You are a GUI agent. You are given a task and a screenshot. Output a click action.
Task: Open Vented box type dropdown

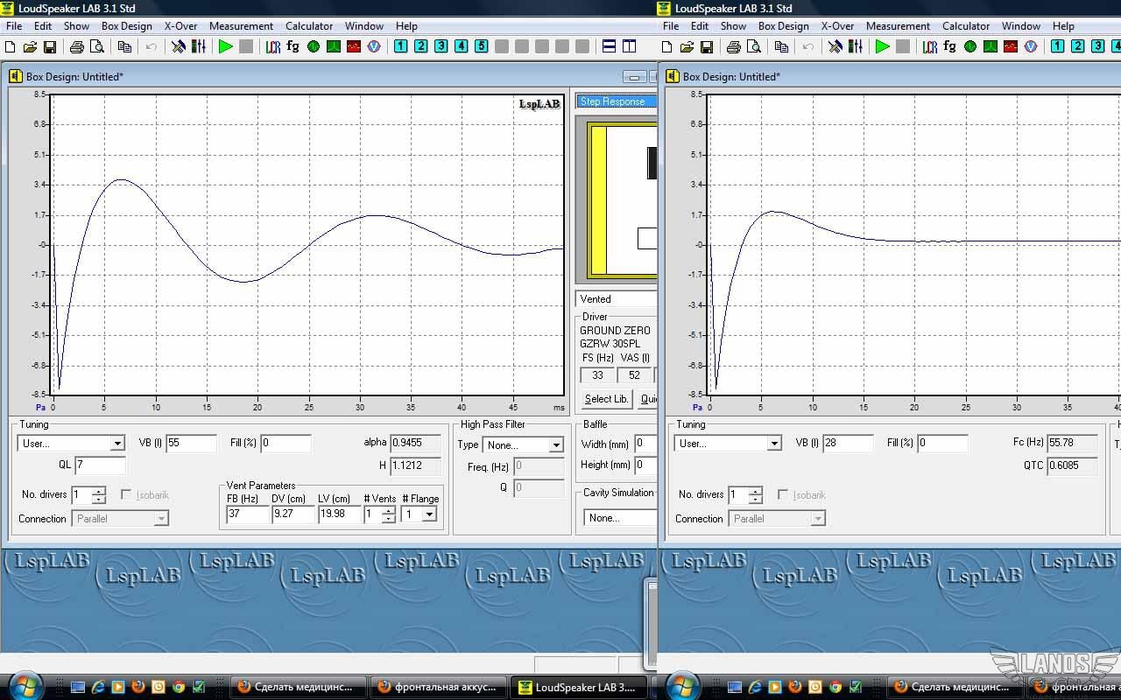tap(617, 299)
